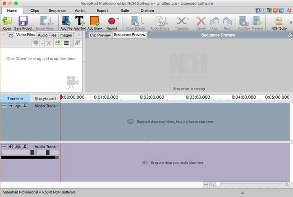The height and width of the screenshot is (197, 293).
Task: Toggle the group icon on Audio Track 1
Action: 18,147
